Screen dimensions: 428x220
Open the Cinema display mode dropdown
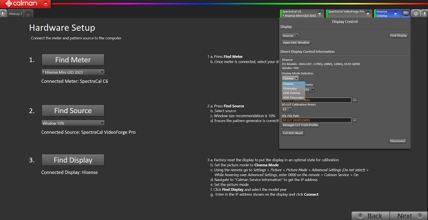pos(290,78)
